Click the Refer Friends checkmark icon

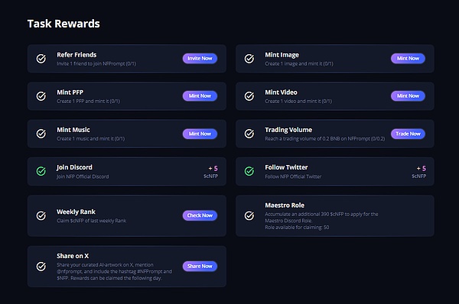[x=41, y=59]
